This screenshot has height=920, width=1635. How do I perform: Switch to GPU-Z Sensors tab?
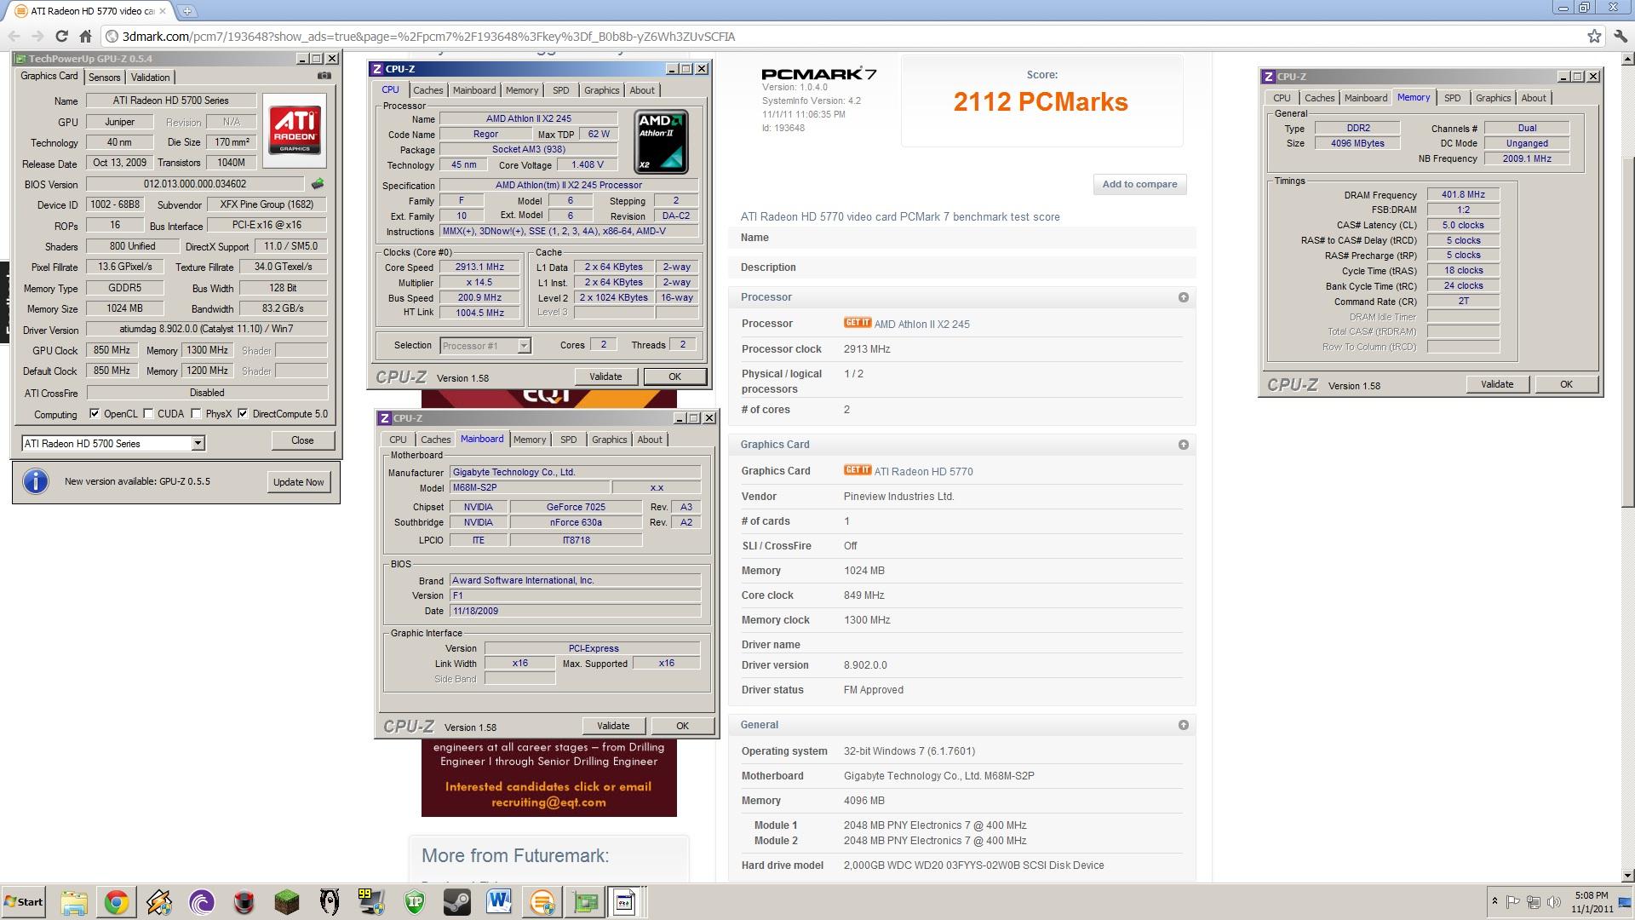pos(105,77)
